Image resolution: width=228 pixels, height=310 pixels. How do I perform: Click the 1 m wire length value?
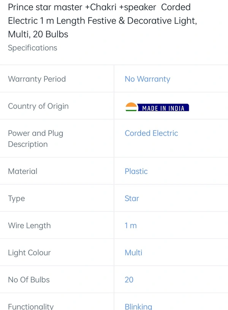(131, 226)
